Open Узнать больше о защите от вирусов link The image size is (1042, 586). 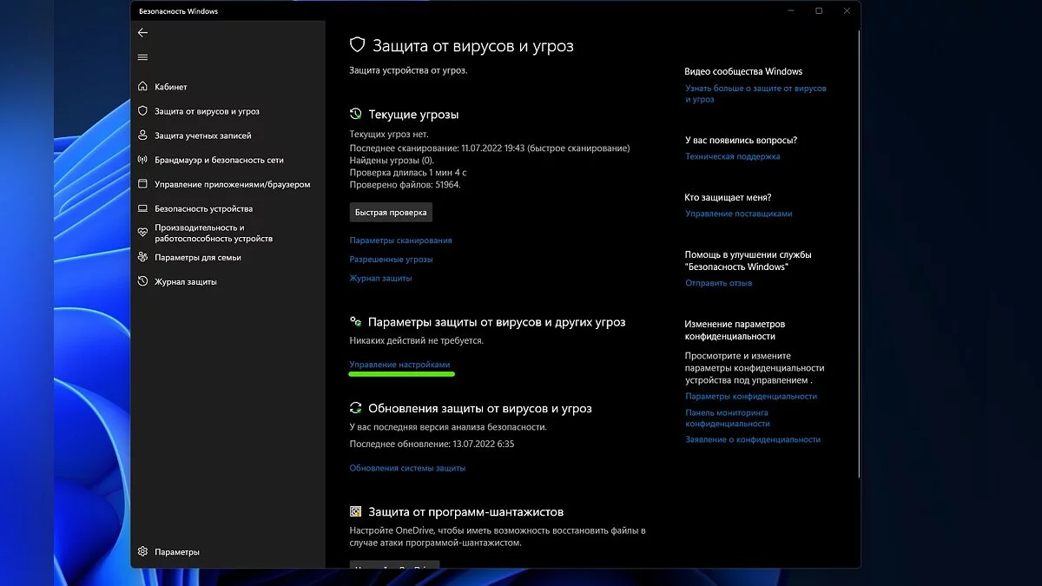click(755, 94)
